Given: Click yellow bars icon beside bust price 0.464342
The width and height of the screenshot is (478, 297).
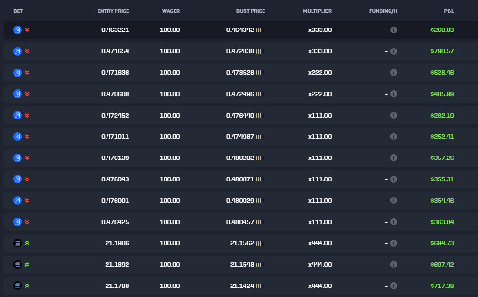Looking at the screenshot, I should (x=259, y=30).
